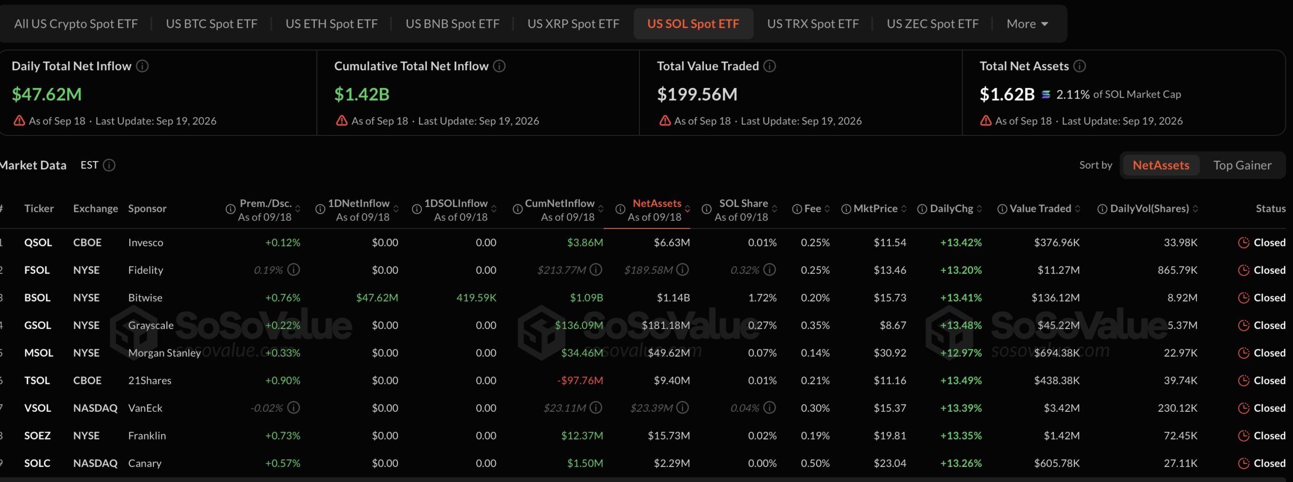Sort table by DailyChg arrows

980,209
